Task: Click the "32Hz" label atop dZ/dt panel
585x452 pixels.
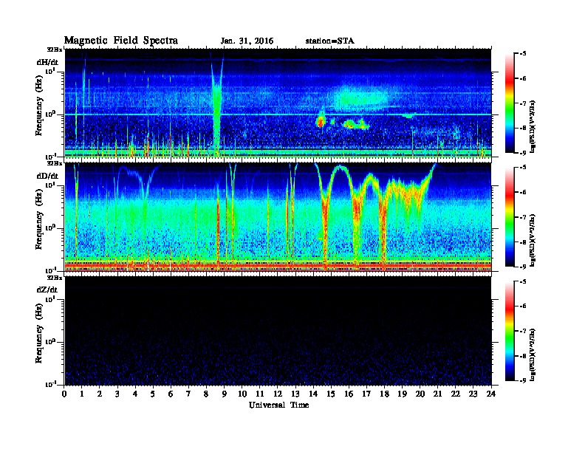Action: 55,278
